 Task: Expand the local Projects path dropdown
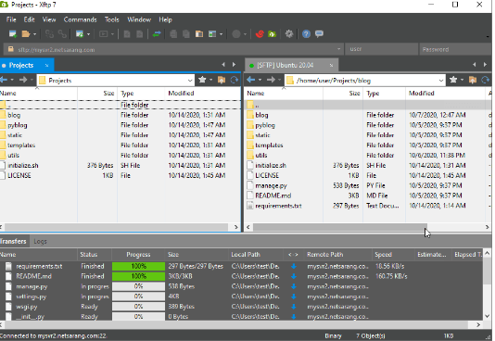coord(190,81)
